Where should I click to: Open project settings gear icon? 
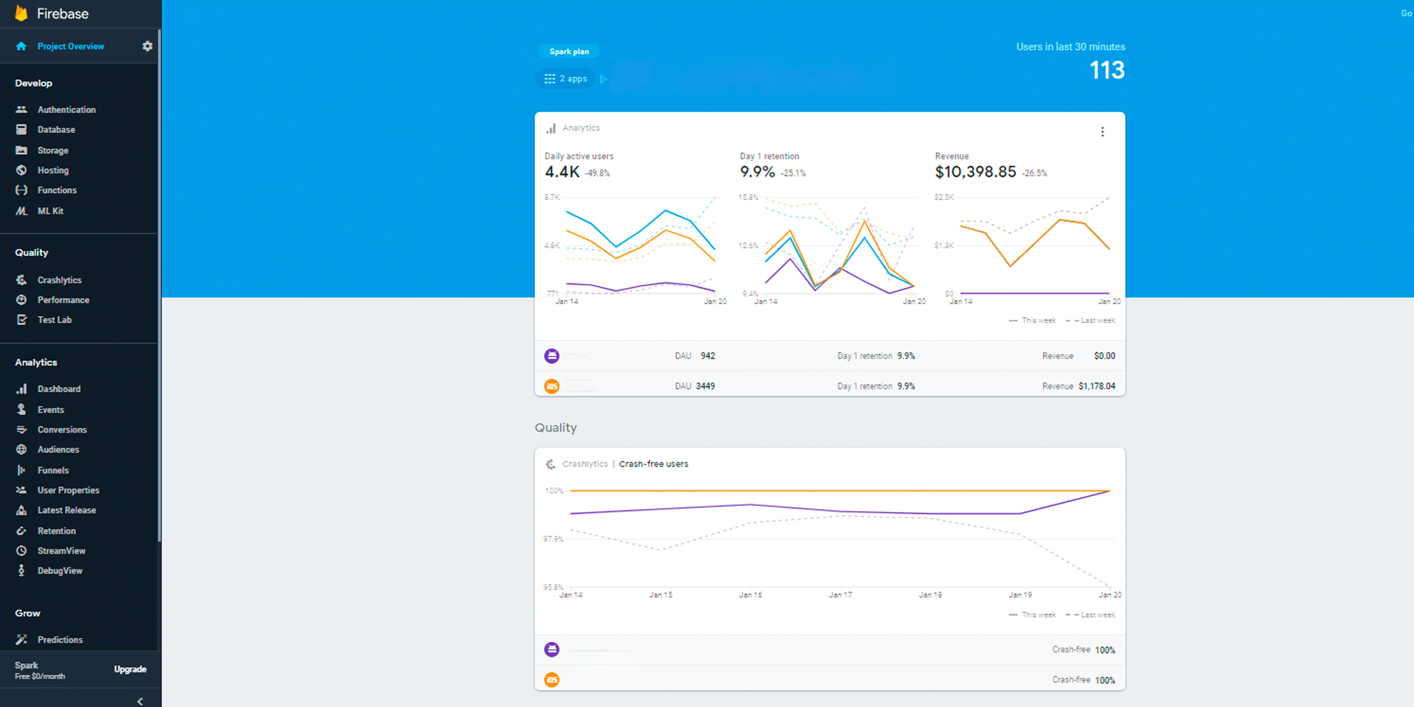[147, 46]
